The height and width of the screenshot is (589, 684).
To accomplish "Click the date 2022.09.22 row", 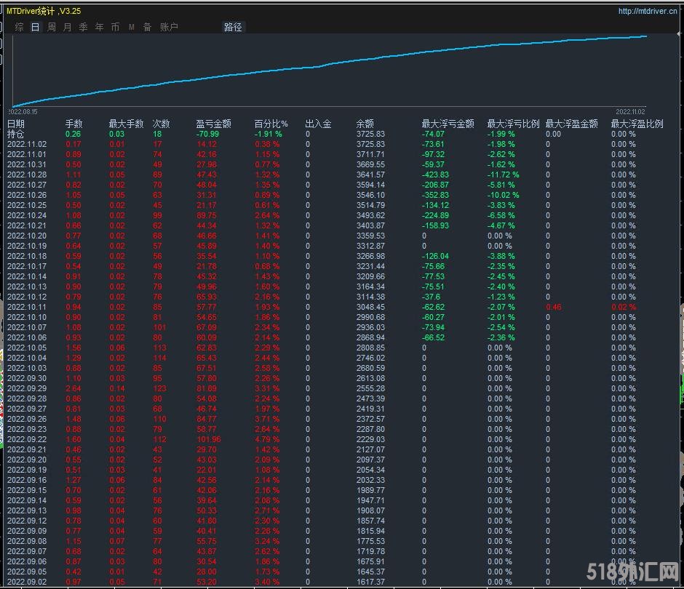I will point(27,439).
